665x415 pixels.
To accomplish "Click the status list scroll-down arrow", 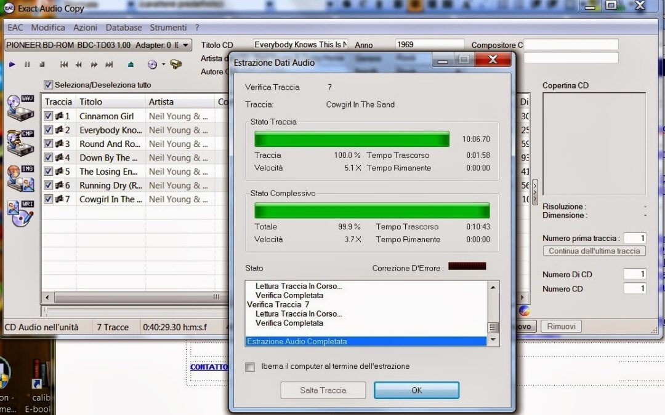I will (x=493, y=339).
